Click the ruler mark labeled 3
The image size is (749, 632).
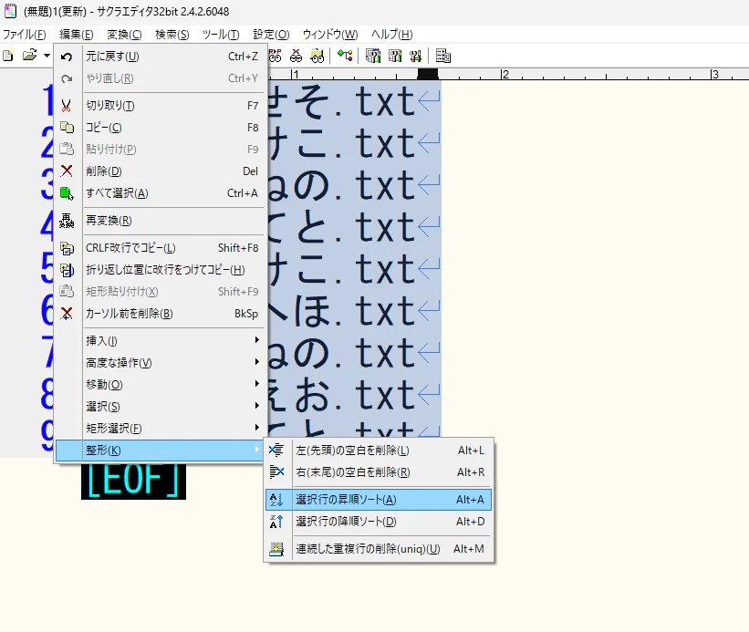[x=714, y=75]
